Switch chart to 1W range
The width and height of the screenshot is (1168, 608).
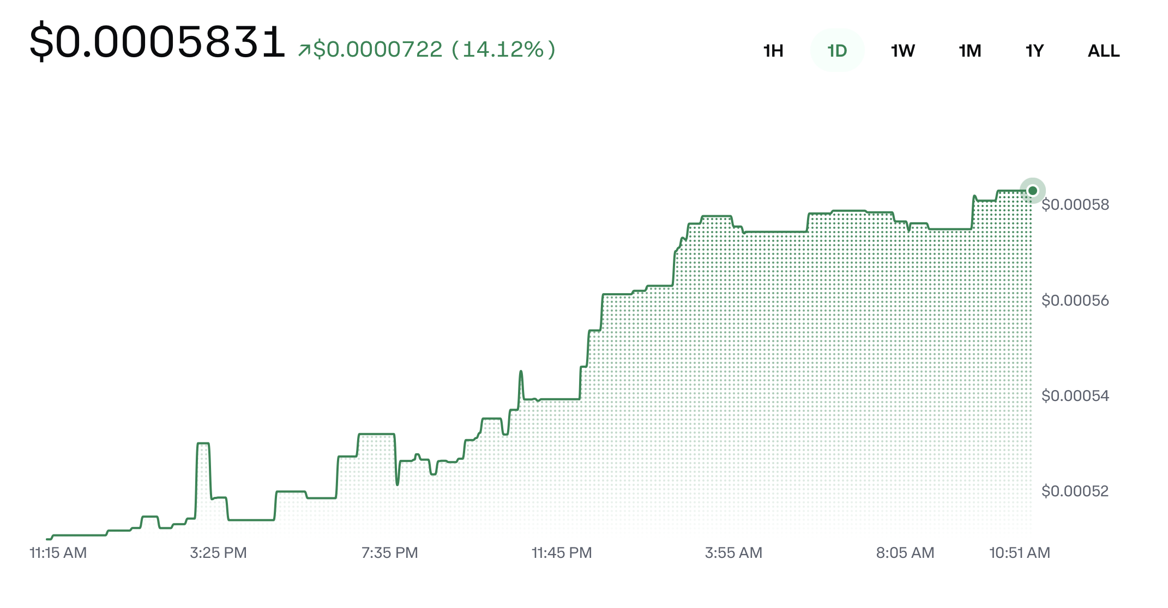click(902, 51)
